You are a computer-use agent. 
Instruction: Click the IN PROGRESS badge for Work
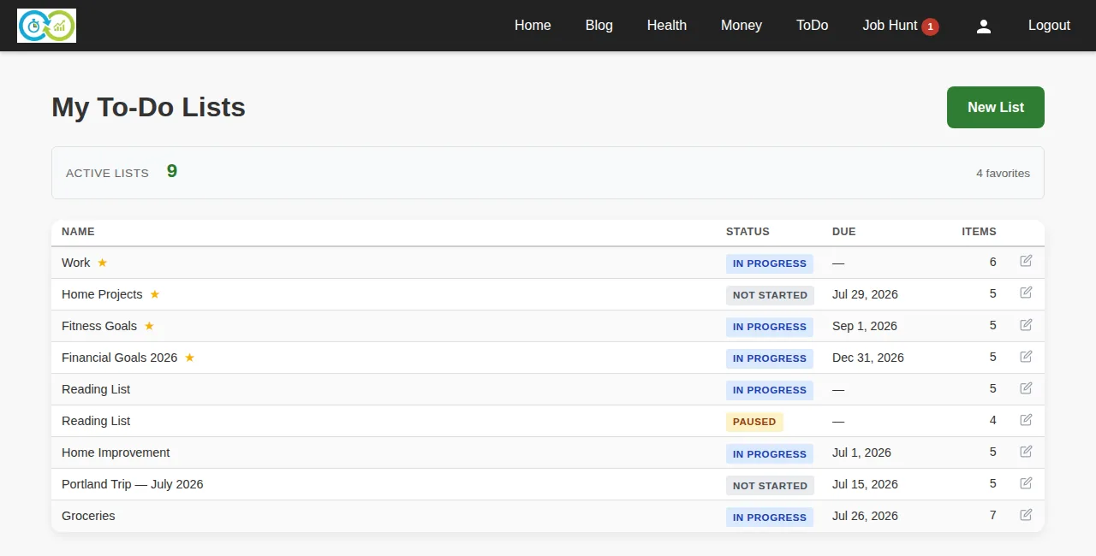pyautogui.click(x=770, y=263)
